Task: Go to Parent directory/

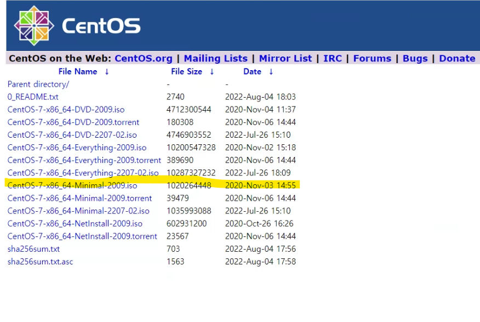Action: click(38, 84)
